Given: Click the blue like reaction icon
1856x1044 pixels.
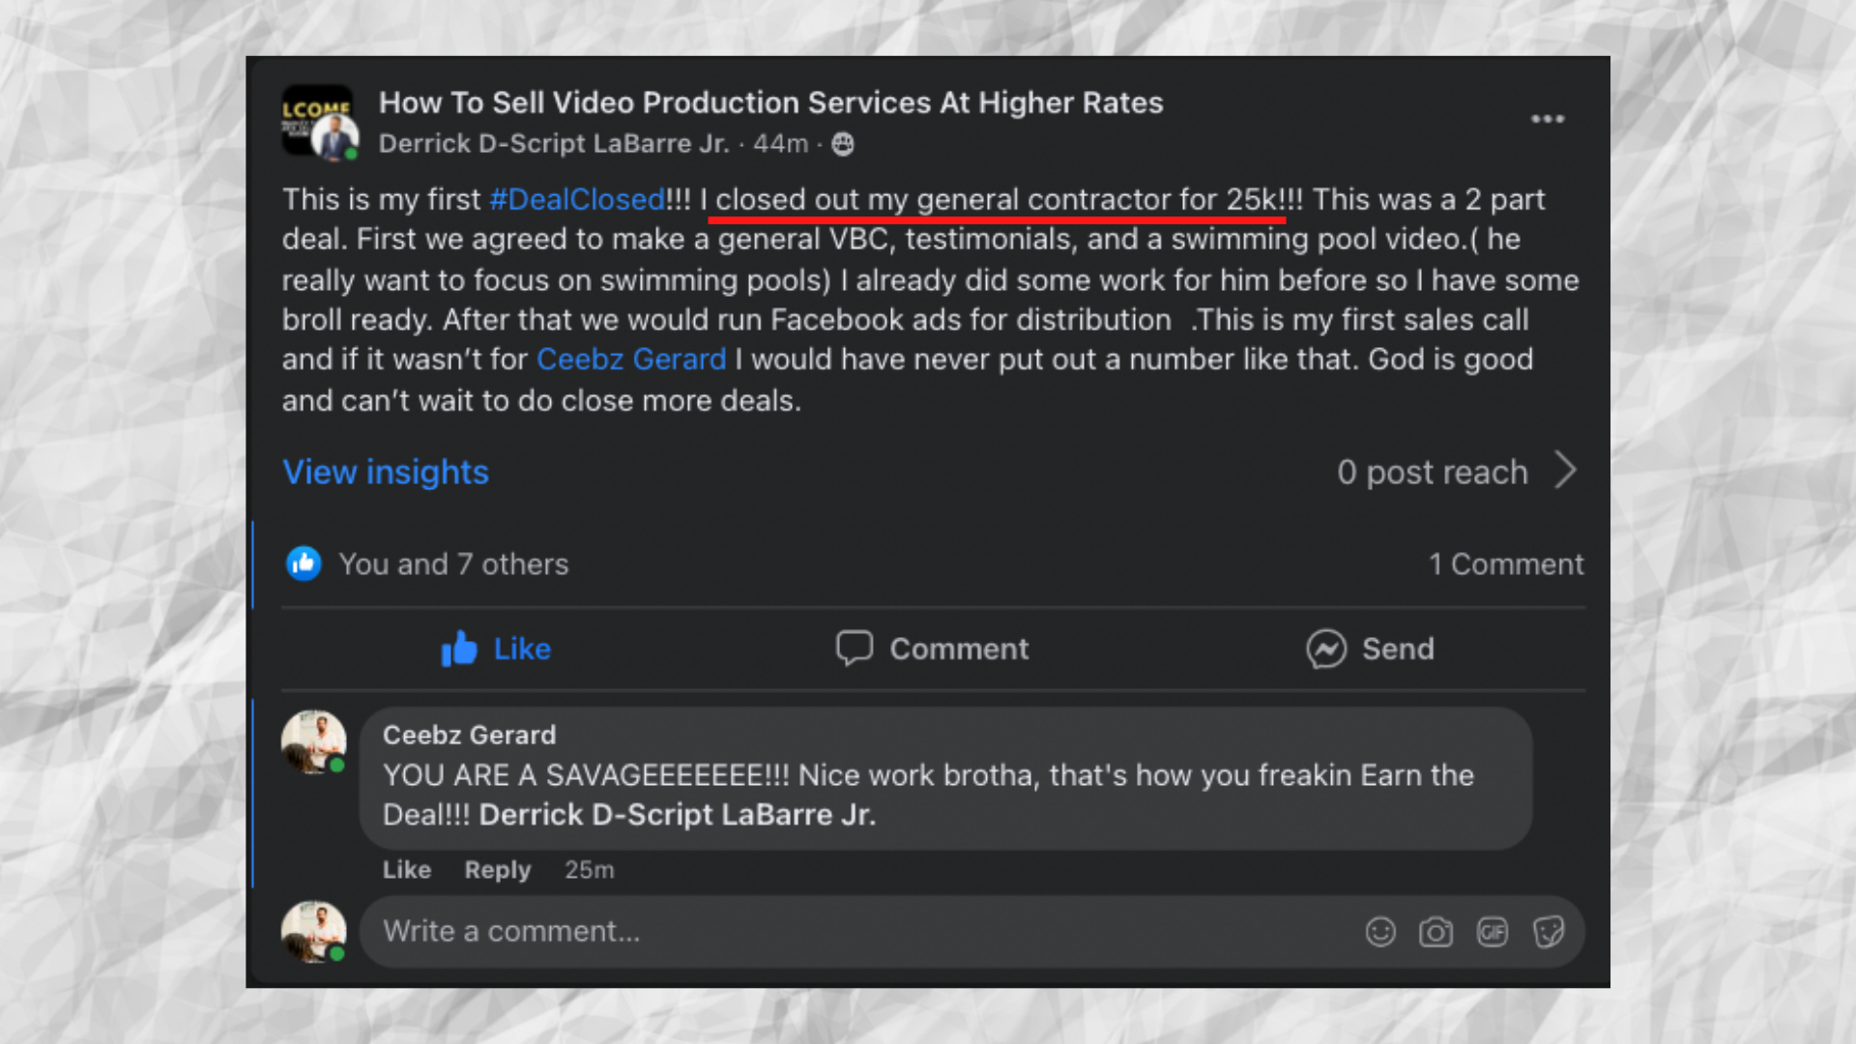Looking at the screenshot, I should pyautogui.click(x=304, y=564).
